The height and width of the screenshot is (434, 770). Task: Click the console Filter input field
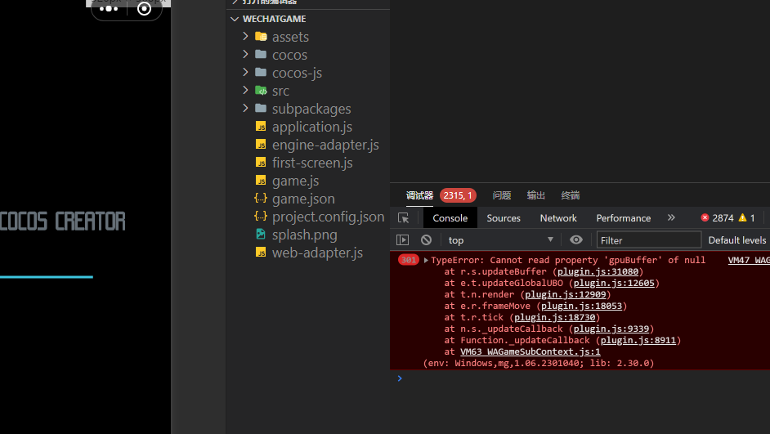tap(649, 239)
